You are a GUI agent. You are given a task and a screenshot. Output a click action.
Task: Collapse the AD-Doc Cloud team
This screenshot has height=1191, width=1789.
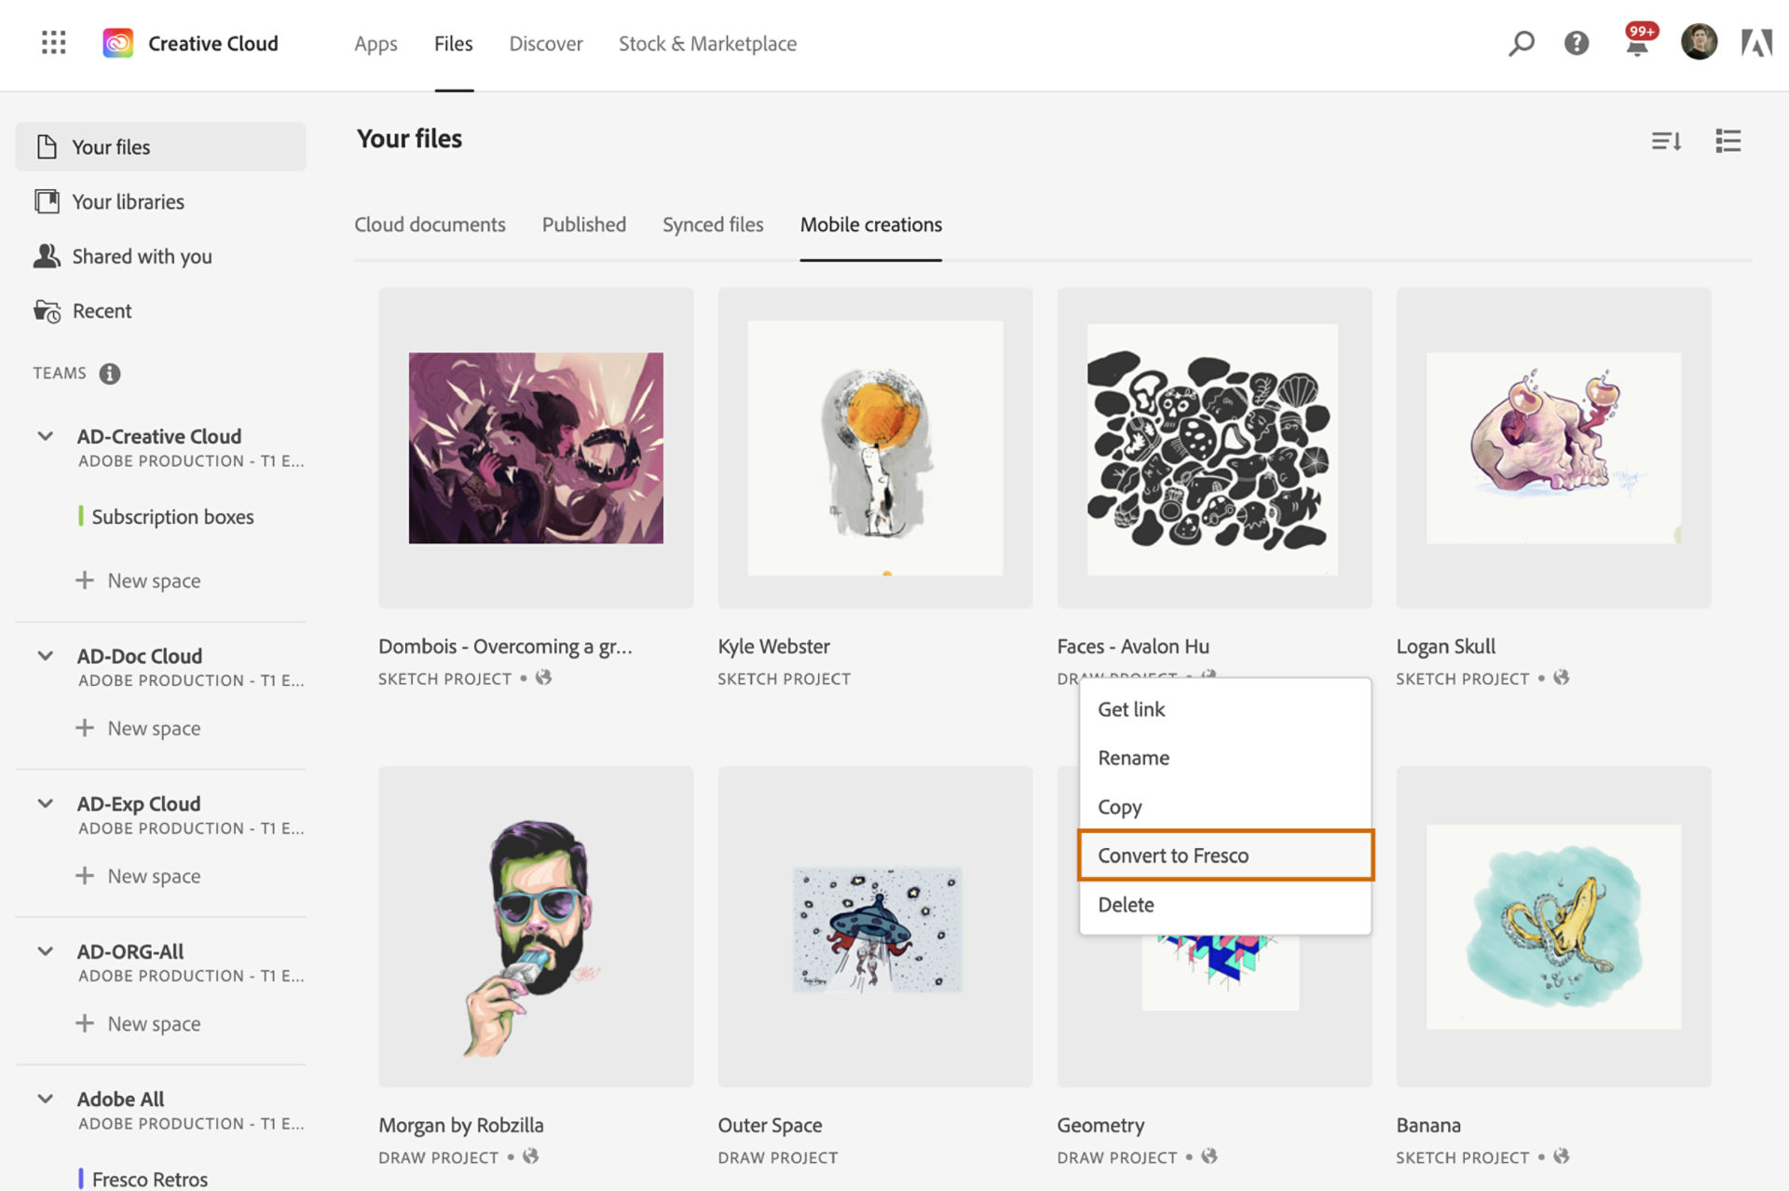click(x=45, y=656)
